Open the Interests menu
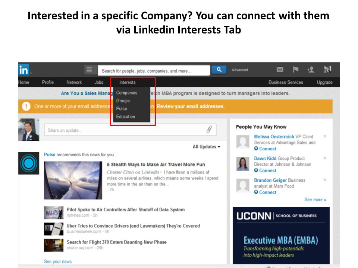 (x=128, y=82)
